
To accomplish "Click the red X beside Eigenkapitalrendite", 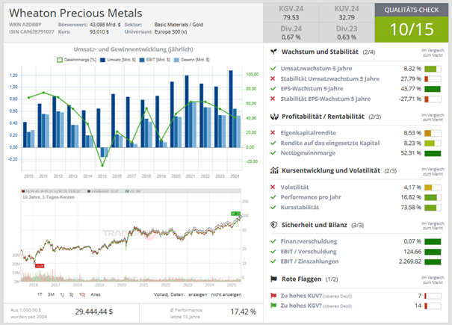I will (x=273, y=133).
